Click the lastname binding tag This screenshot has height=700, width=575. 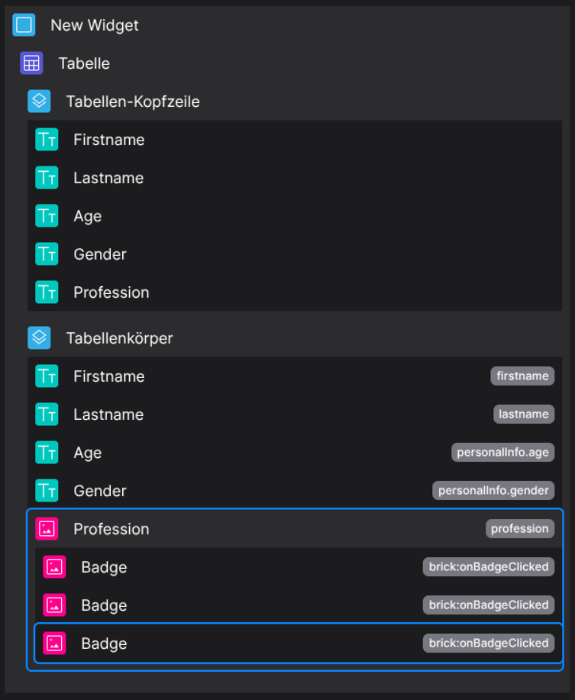click(x=524, y=414)
